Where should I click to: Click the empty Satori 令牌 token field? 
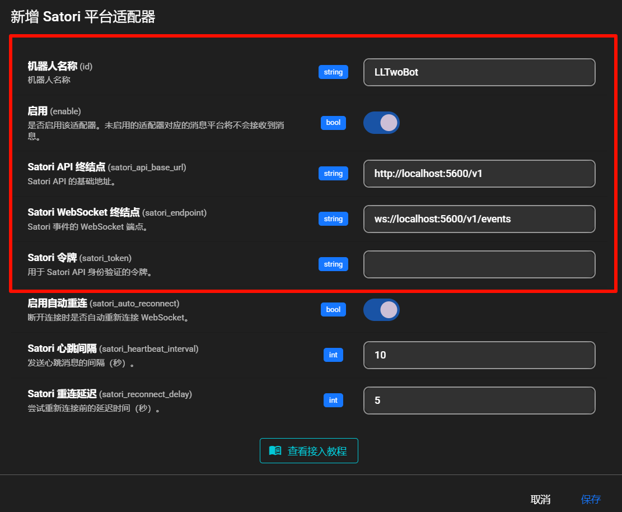479,264
